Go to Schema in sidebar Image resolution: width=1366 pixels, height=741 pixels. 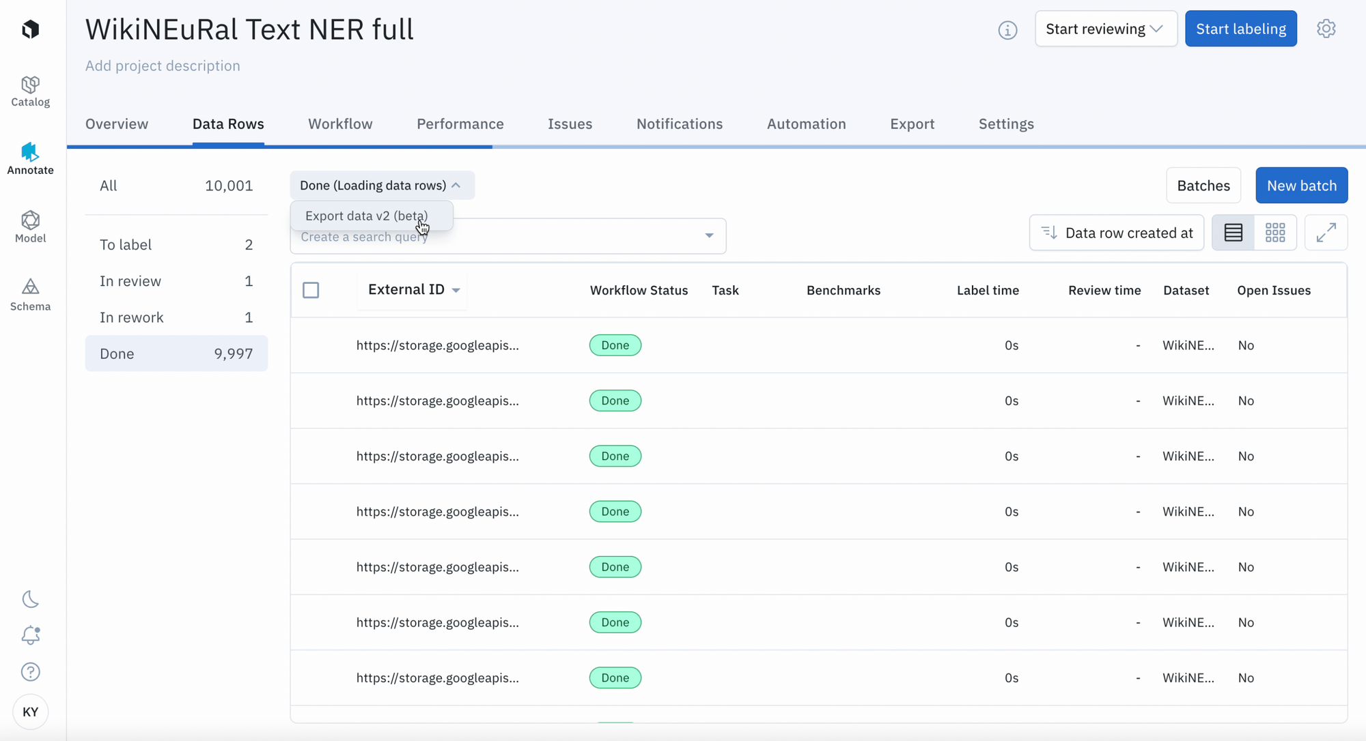click(x=30, y=295)
